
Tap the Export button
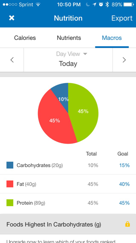(x=122, y=18)
